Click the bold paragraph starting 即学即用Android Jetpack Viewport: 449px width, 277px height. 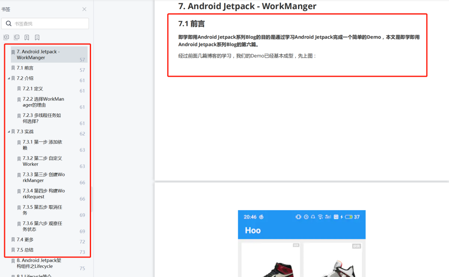tap(299, 41)
